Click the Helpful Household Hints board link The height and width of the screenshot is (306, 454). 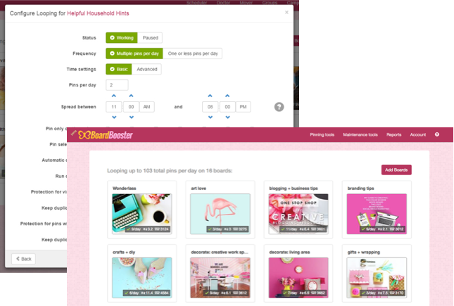tap(98, 13)
